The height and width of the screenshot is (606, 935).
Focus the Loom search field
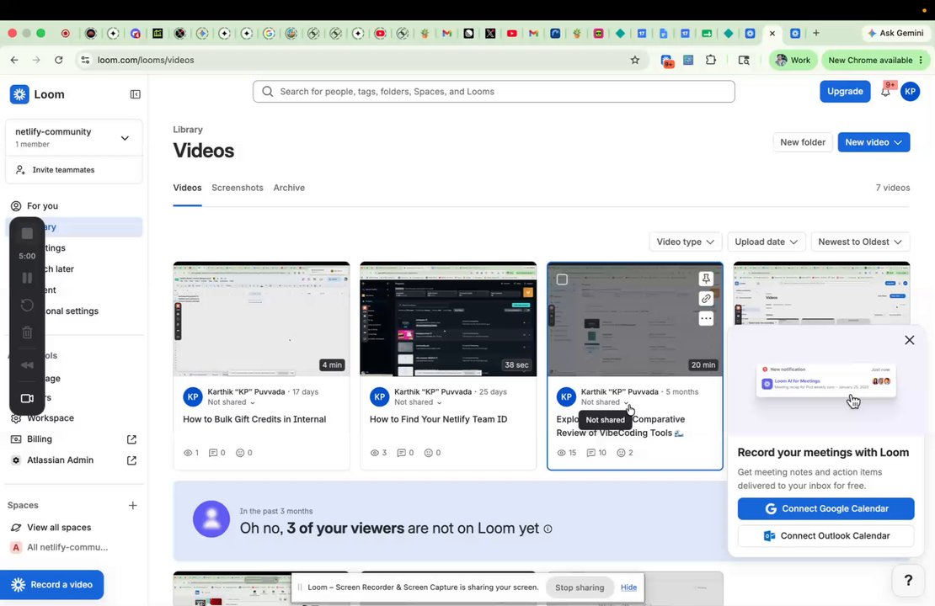pyautogui.click(x=494, y=91)
